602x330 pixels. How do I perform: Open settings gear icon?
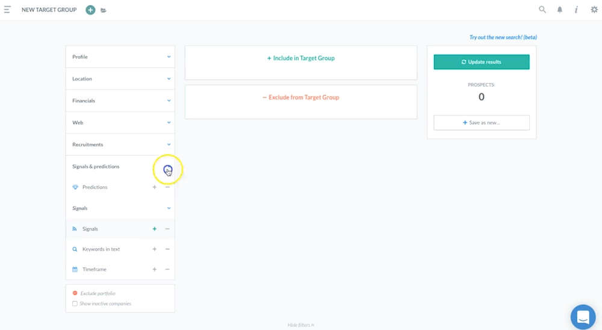click(594, 10)
